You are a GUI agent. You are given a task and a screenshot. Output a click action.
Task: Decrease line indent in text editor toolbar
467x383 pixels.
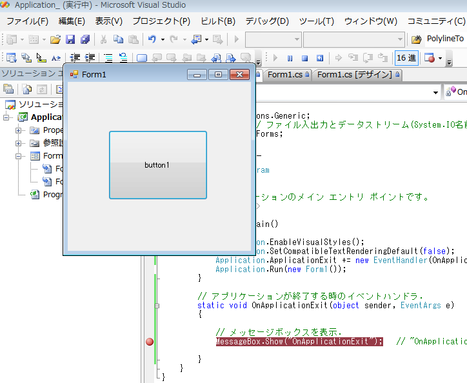pos(75,58)
